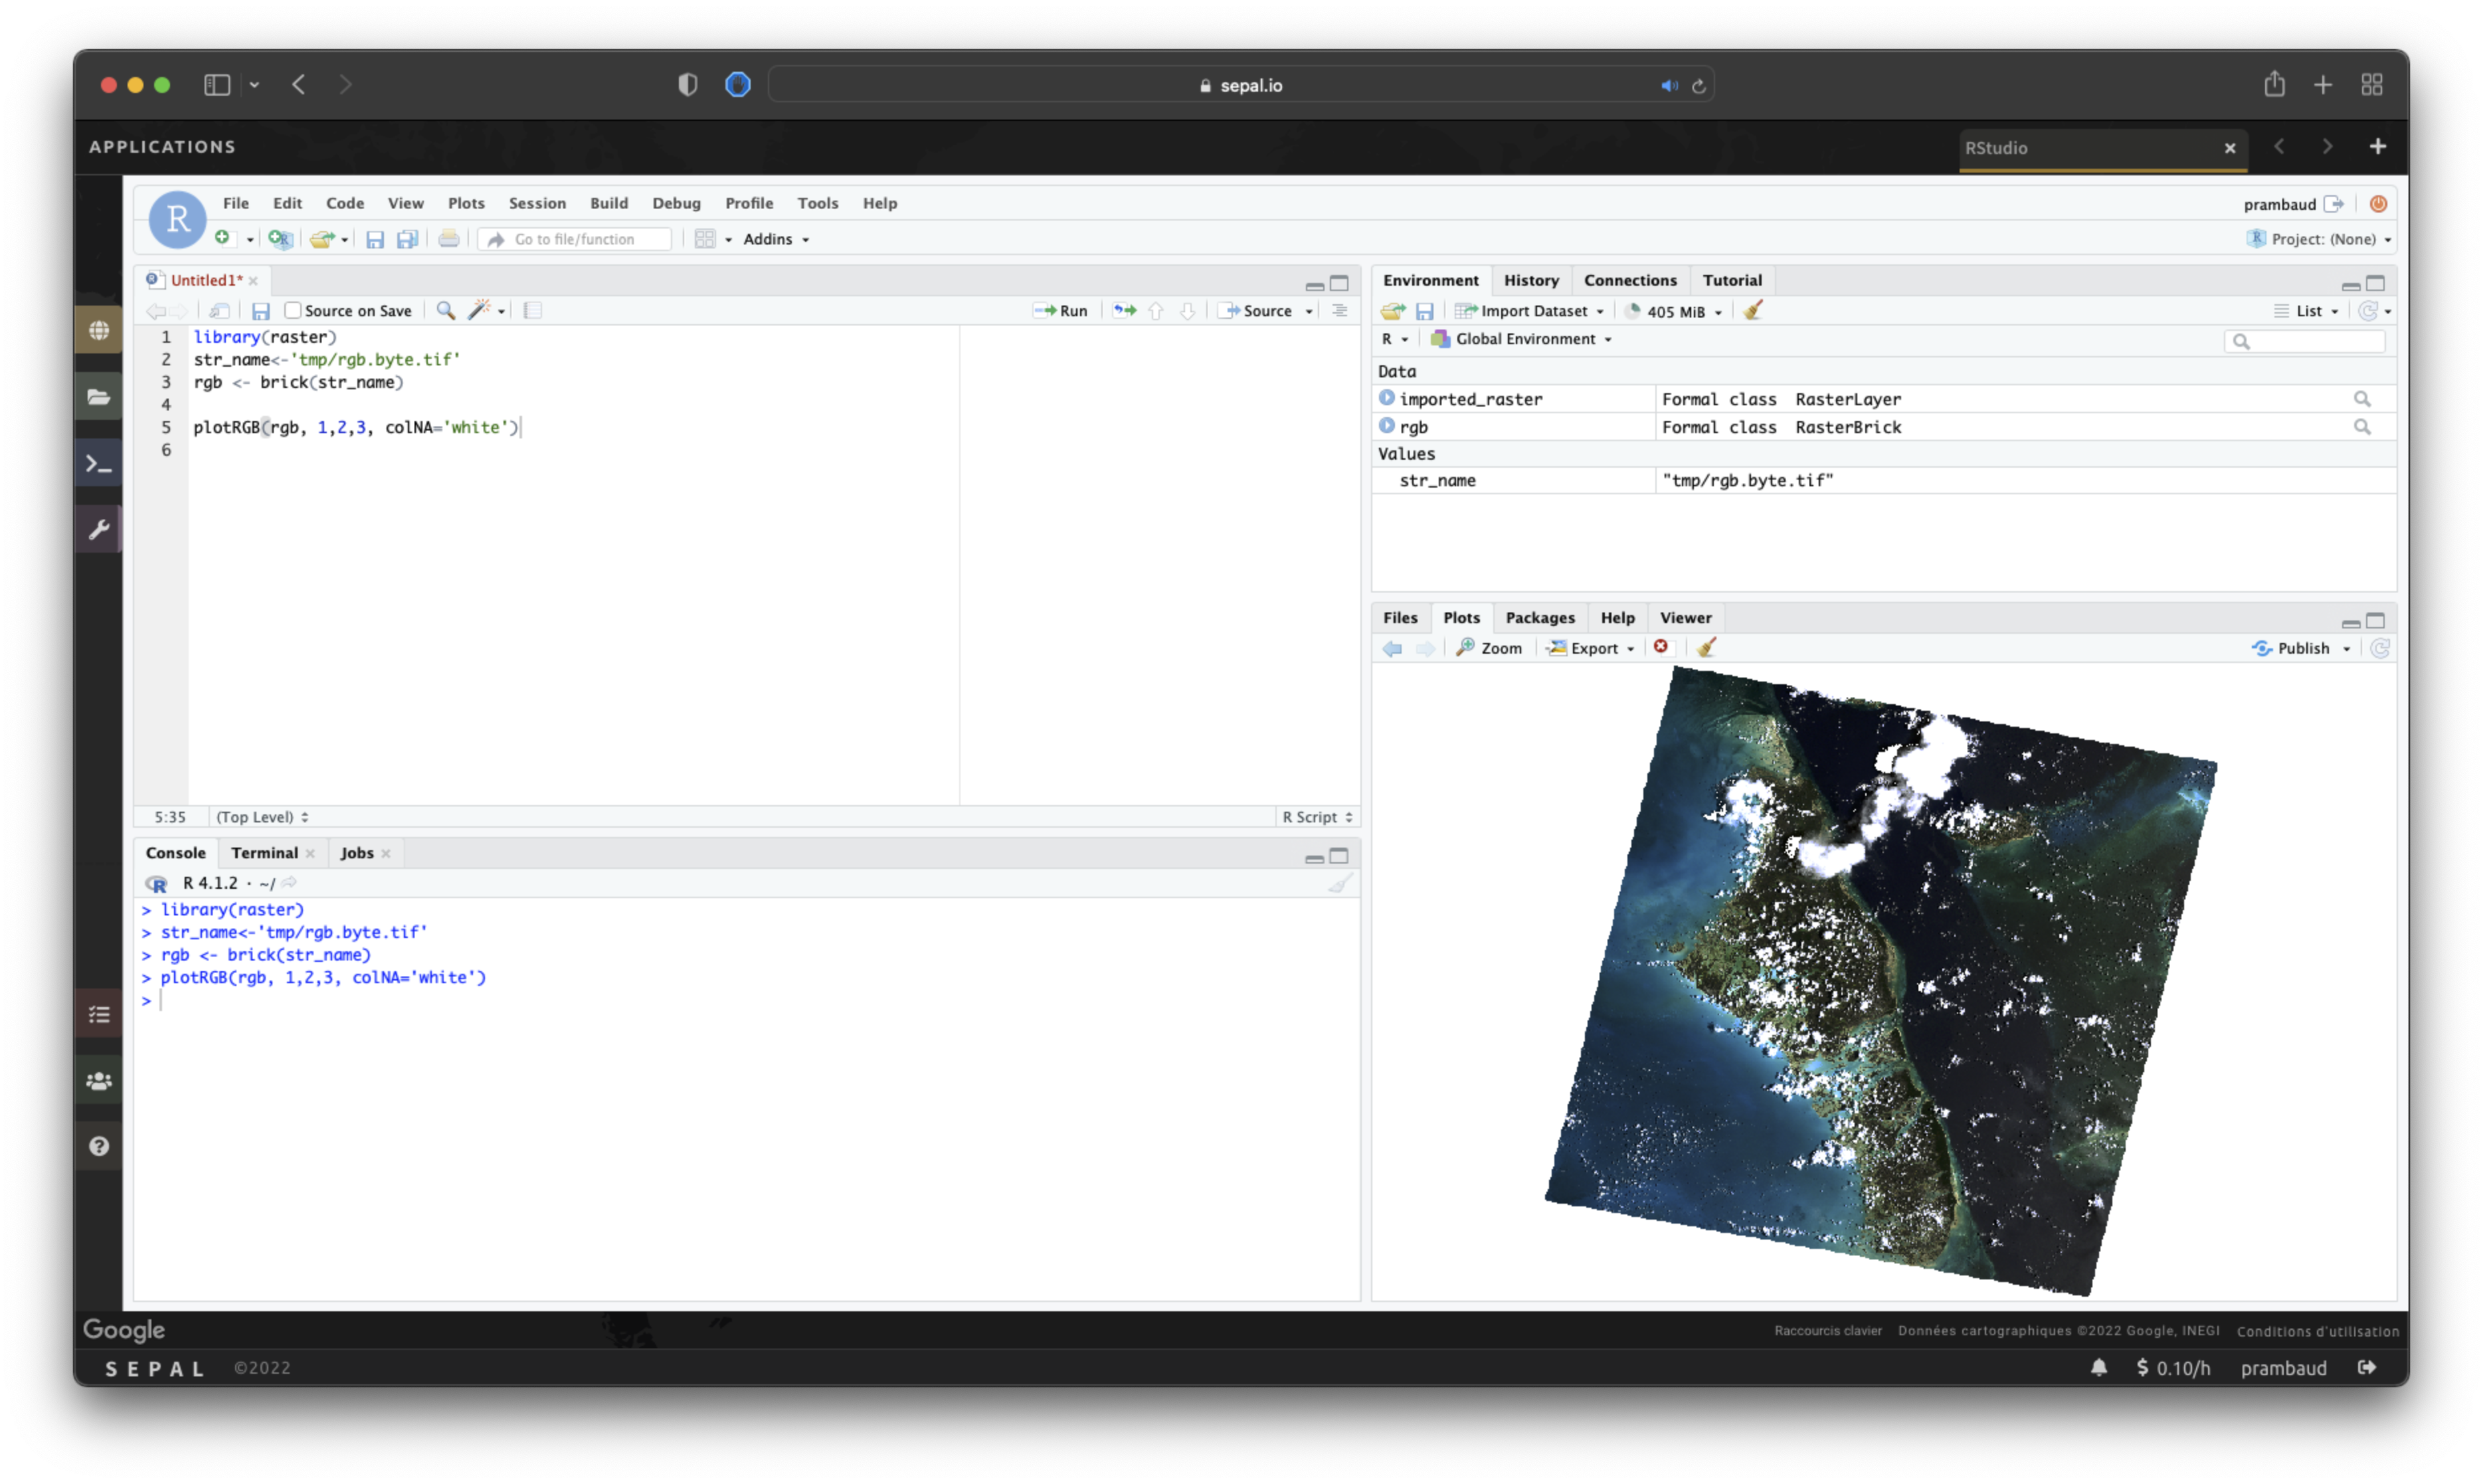This screenshot has height=1484, width=2483.
Task: Clear environment objects with broom icon
Action: coord(1752,310)
